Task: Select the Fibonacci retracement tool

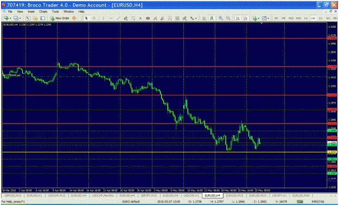Action: click(x=133, y=18)
